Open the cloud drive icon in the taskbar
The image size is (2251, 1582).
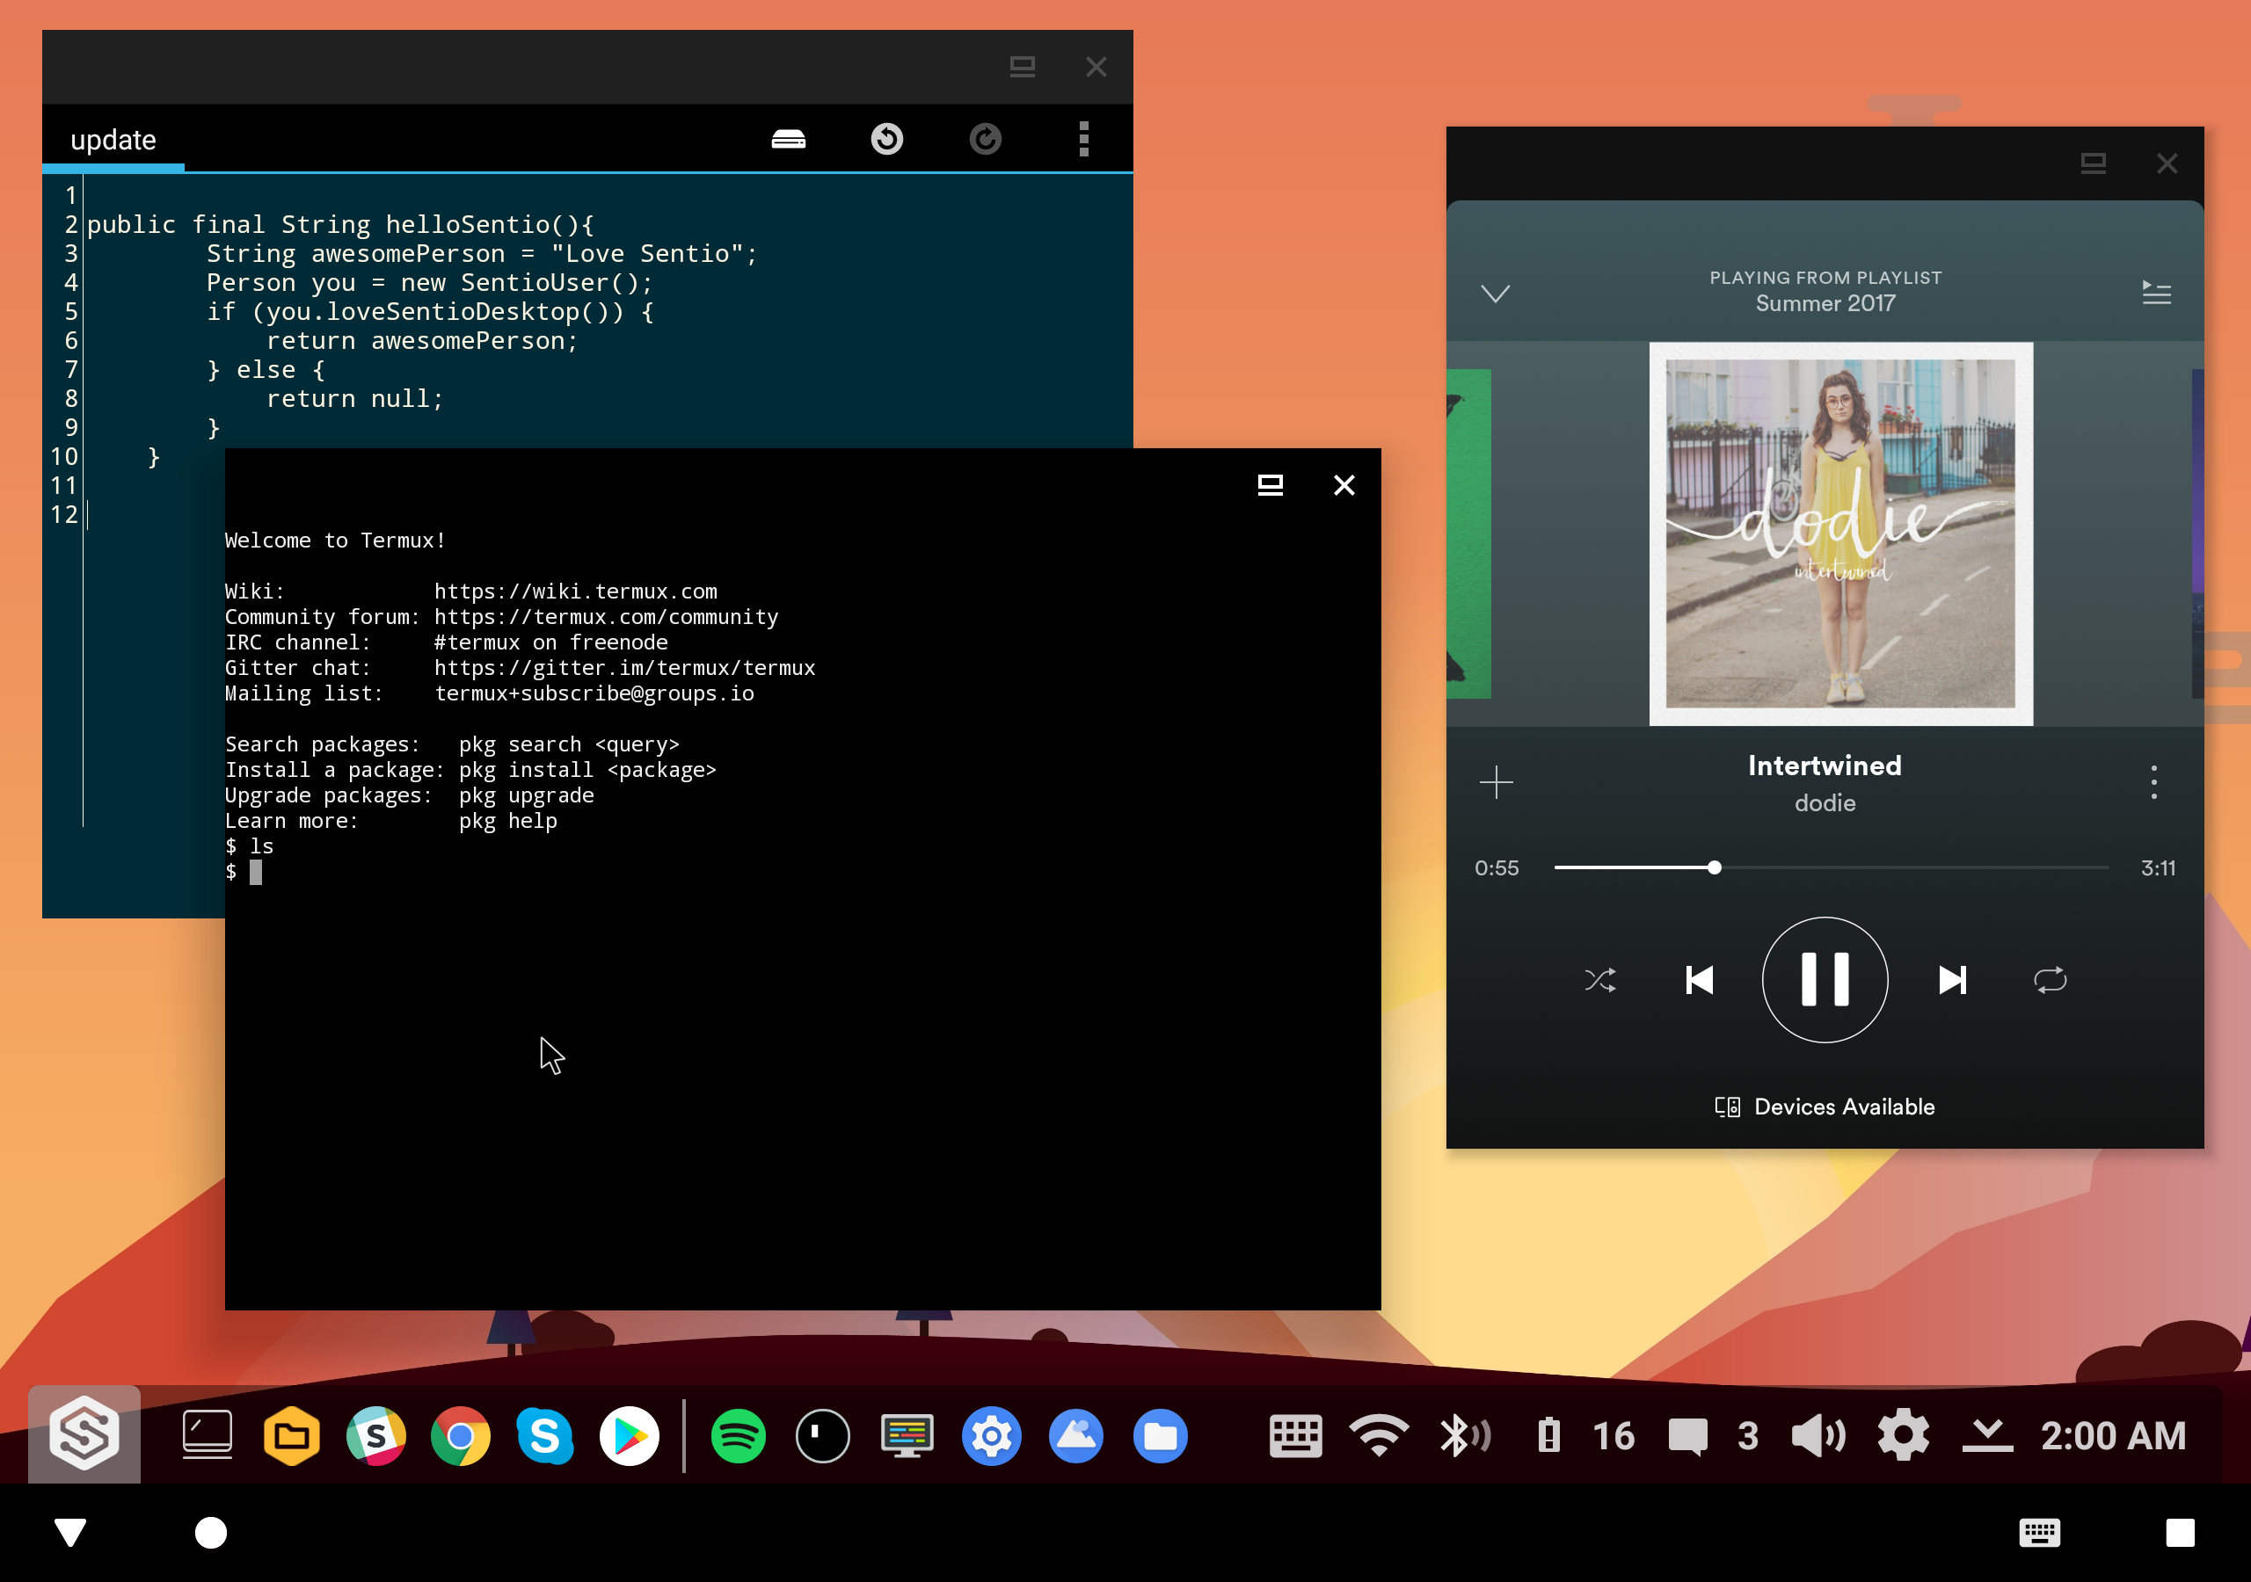click(1075, 1436)
